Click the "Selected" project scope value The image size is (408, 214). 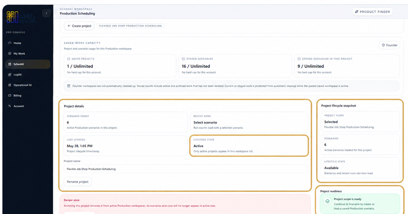click(x=331, y=122)
